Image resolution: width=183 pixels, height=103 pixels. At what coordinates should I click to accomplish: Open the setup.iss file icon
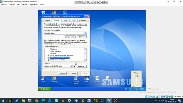tap(97, 80)
